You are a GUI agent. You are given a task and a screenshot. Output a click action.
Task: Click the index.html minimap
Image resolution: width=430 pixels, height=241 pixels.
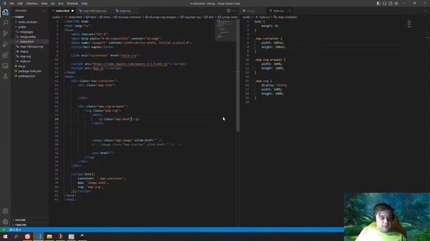[225, 30]
